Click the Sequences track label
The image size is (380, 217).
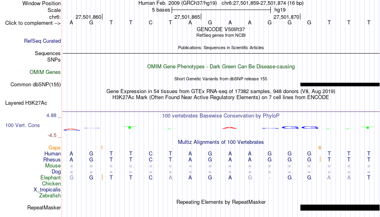[x=48, y=53]
